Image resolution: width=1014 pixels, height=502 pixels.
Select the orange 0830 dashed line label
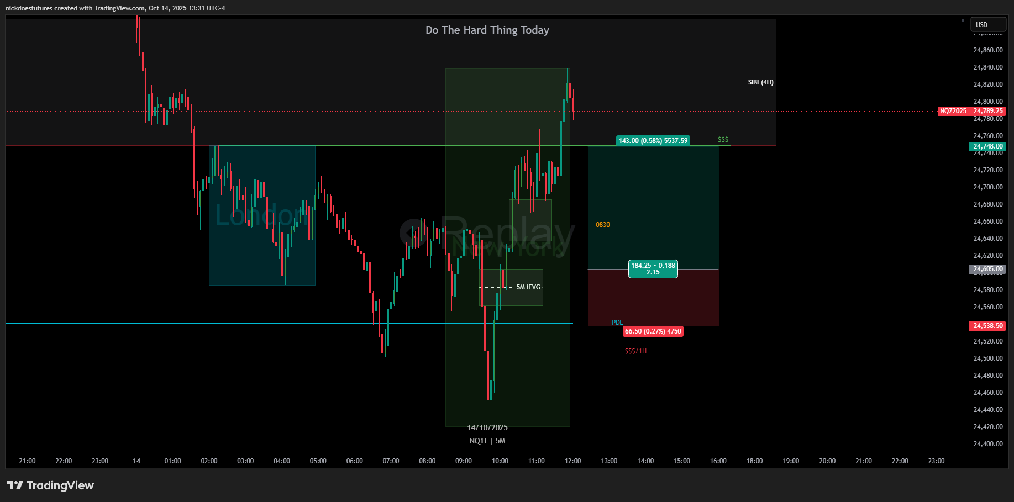click(x=603, y=225)
